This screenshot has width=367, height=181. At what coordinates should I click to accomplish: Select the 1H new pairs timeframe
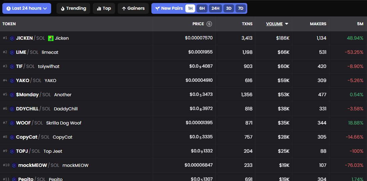pyautogui.click(x=190, y=8)
